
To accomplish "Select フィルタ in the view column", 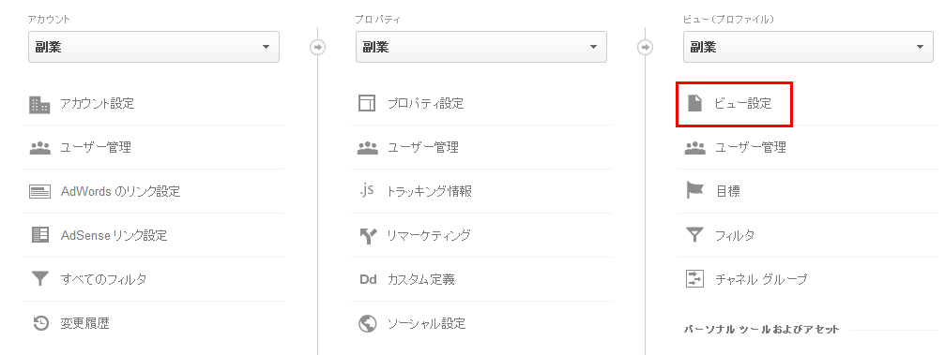I will (735, 235).
